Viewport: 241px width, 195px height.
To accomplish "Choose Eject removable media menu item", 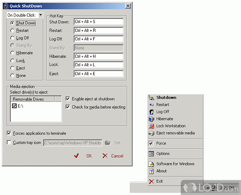I will [175, 133].
